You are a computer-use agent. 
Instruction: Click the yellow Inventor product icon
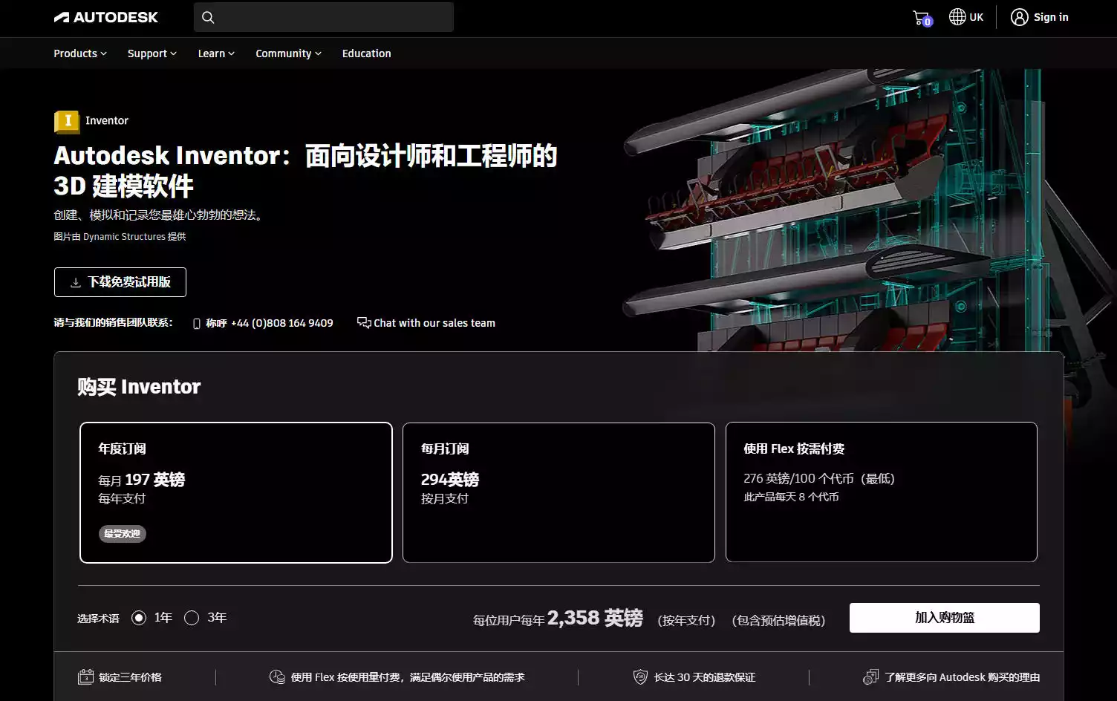[67, 121]
